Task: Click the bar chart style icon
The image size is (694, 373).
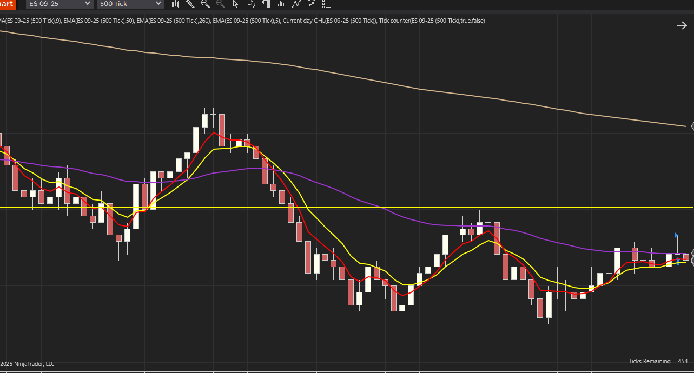Action: point(175,4)
